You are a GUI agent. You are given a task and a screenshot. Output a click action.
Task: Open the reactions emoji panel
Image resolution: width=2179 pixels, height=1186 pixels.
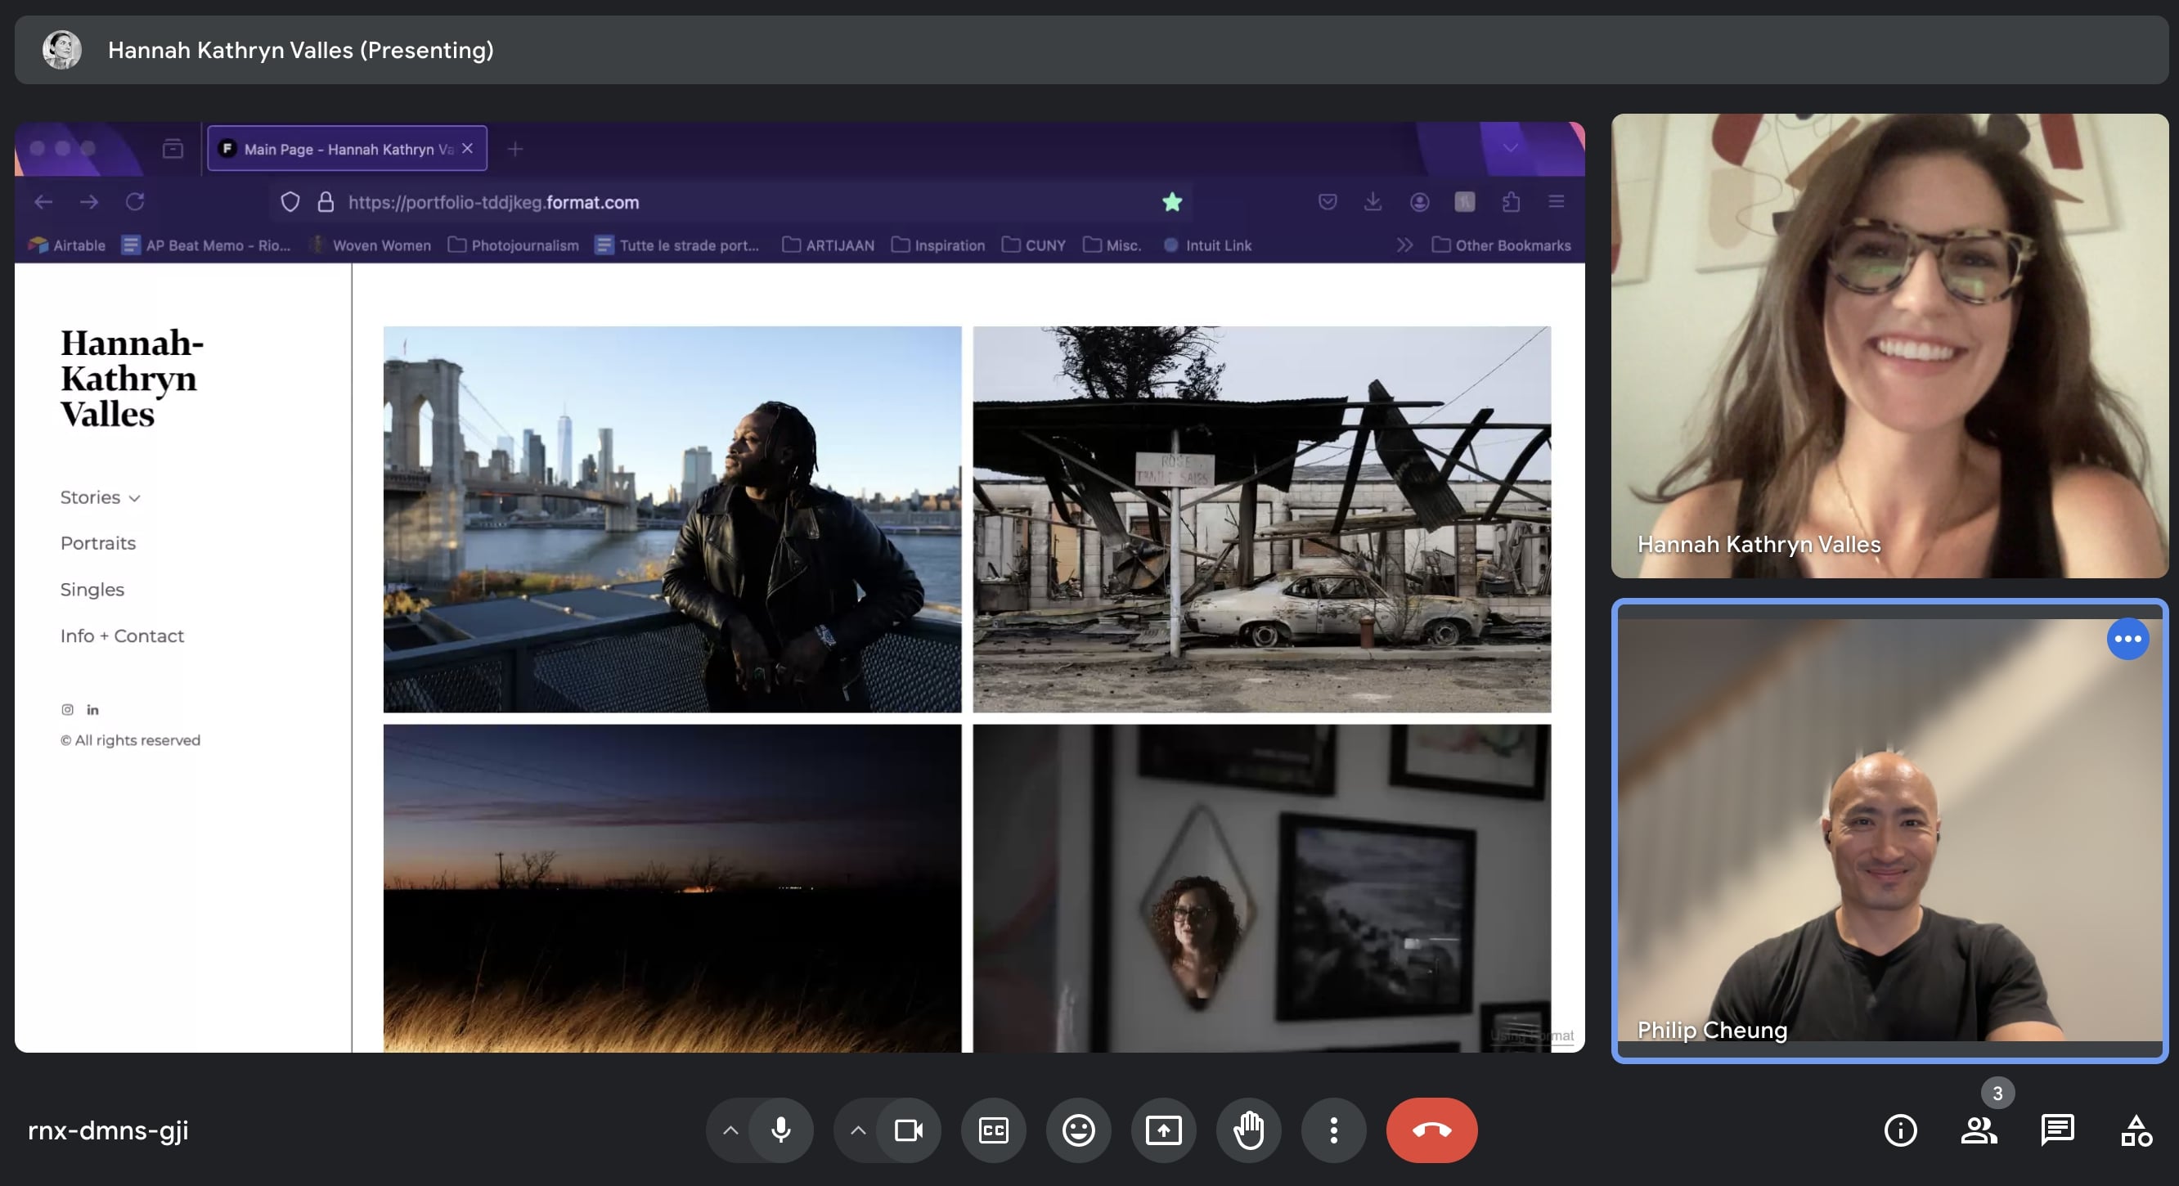tap(1078, 1130)
